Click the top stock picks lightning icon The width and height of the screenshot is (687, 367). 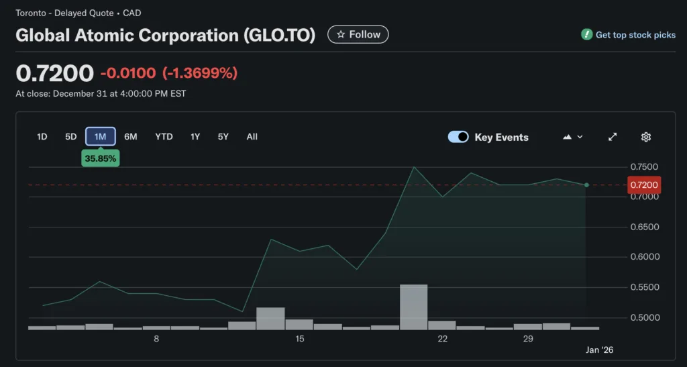coord(587,34)
